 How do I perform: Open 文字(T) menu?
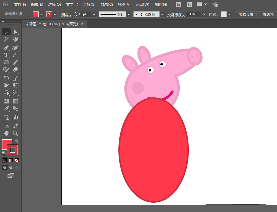[72, 5]
